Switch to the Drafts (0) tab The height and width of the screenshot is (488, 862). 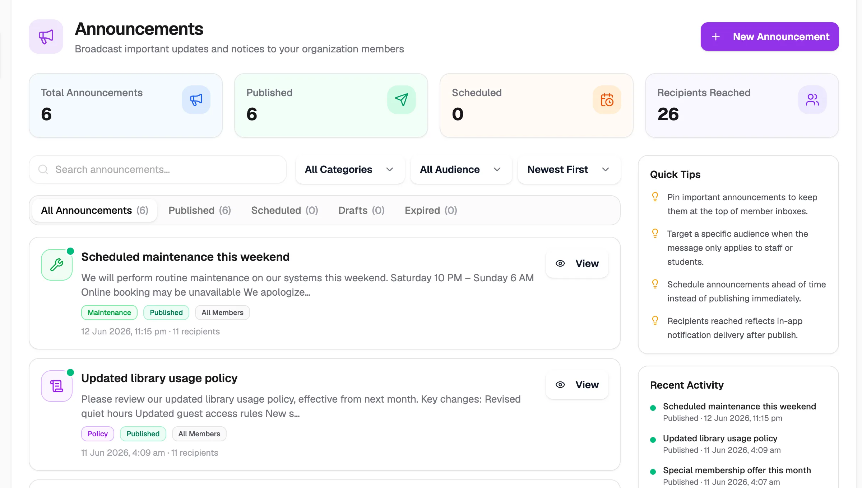[x=361, y=210]
